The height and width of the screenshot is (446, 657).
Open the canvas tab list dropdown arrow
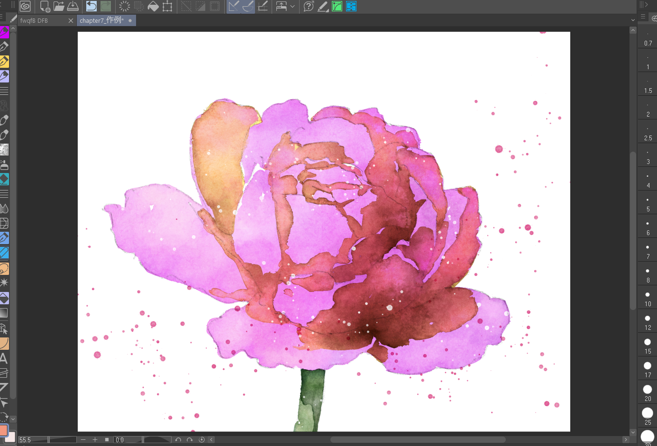633,20
